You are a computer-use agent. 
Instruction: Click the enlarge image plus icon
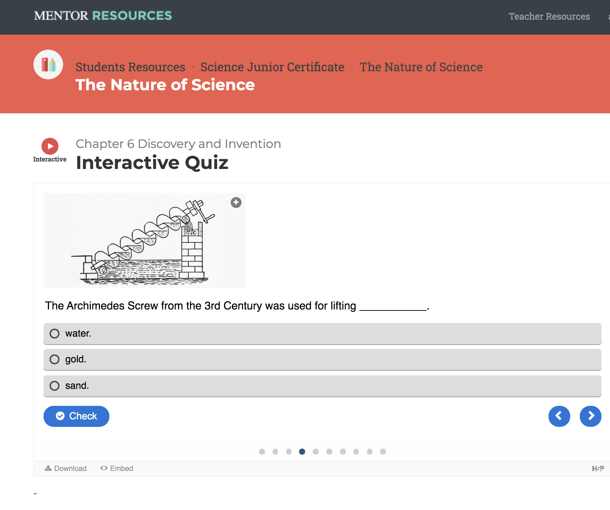pyautogui.click(x=236, y=203)
